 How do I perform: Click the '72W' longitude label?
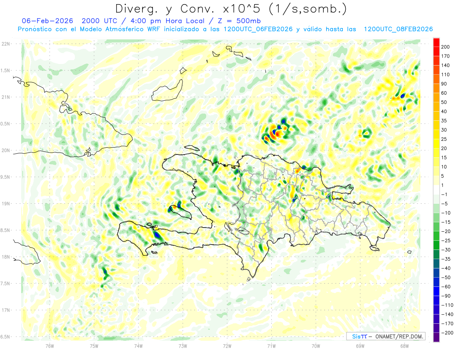[x=227, y=346]
